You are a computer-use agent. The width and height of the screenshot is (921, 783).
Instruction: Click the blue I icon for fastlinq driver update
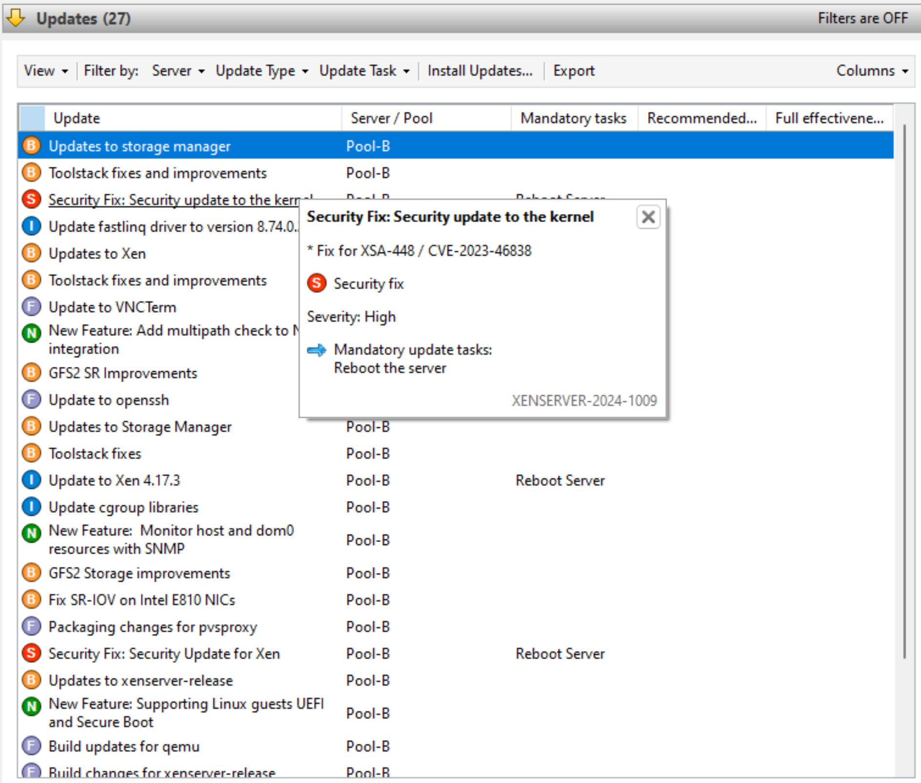pos(31,226)
